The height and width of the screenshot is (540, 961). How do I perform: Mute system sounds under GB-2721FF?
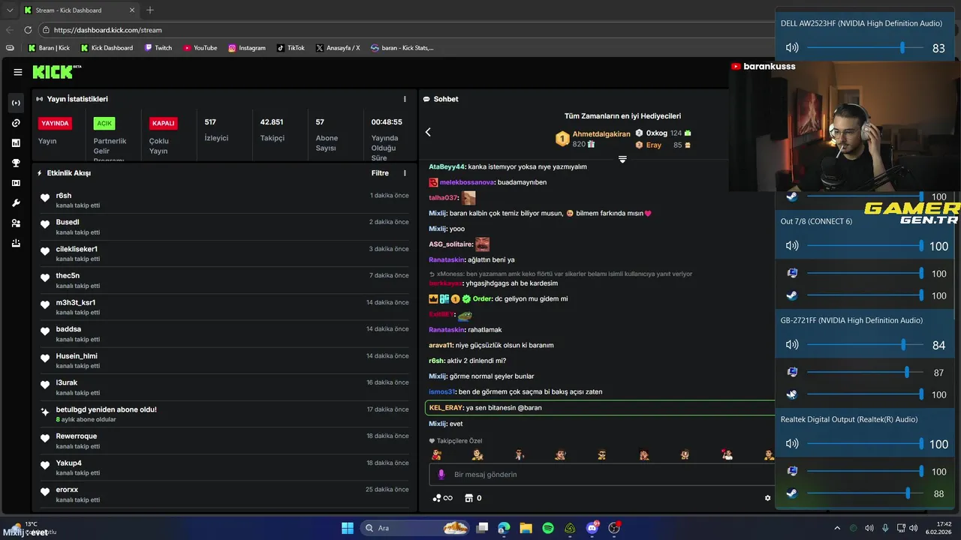pyautogui.click(x=792, y=373)
